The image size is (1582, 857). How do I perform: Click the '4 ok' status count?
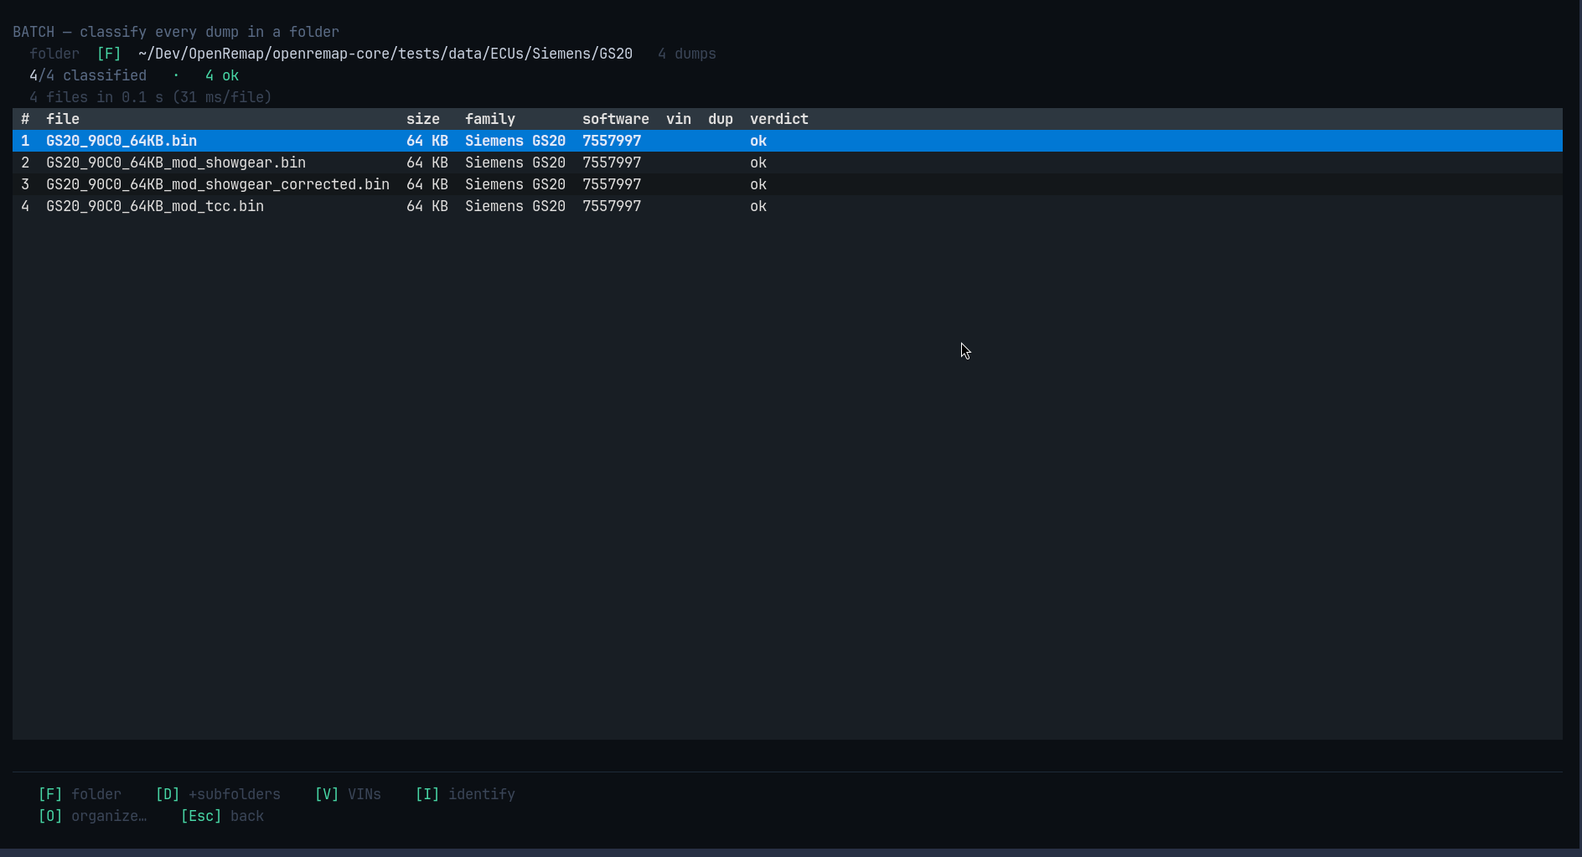(222, 75)
